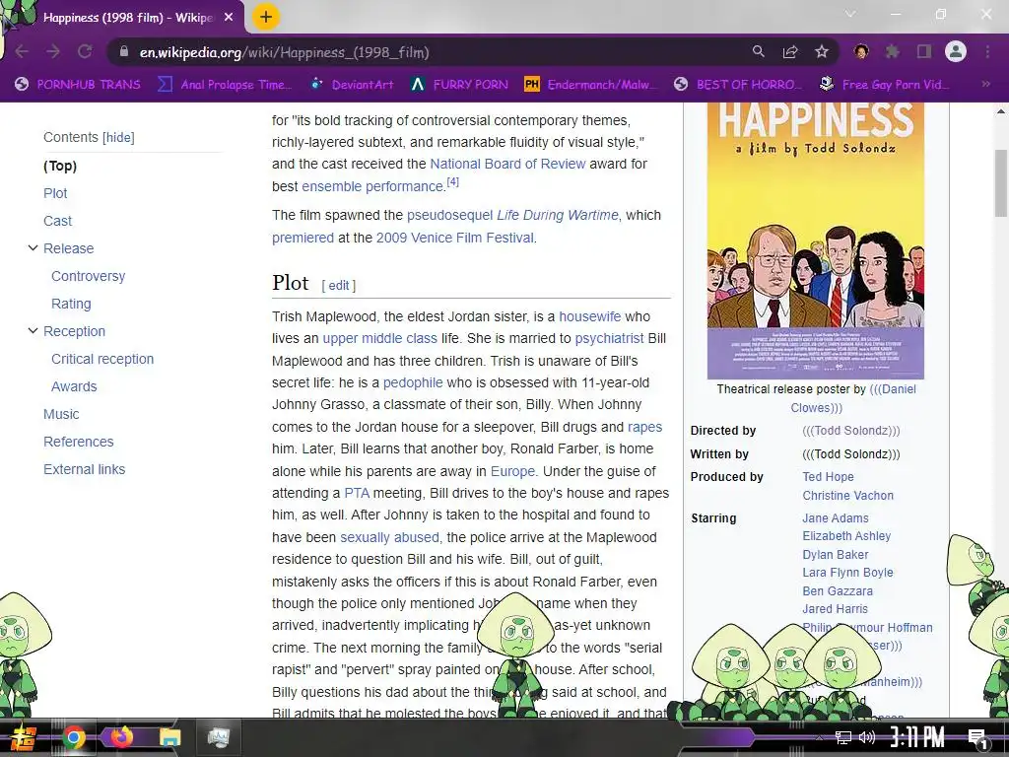
Task: Open the DeviantArt bookmark
Action: point(353,85)
